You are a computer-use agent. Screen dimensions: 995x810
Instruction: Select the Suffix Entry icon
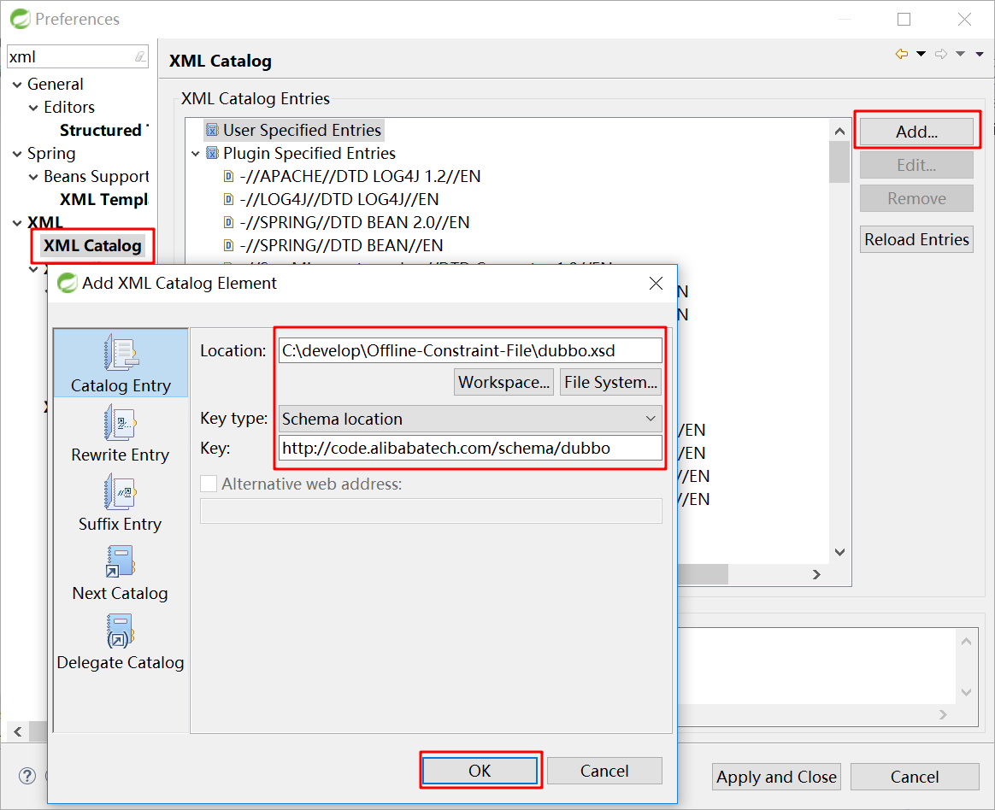pos(120,492)
